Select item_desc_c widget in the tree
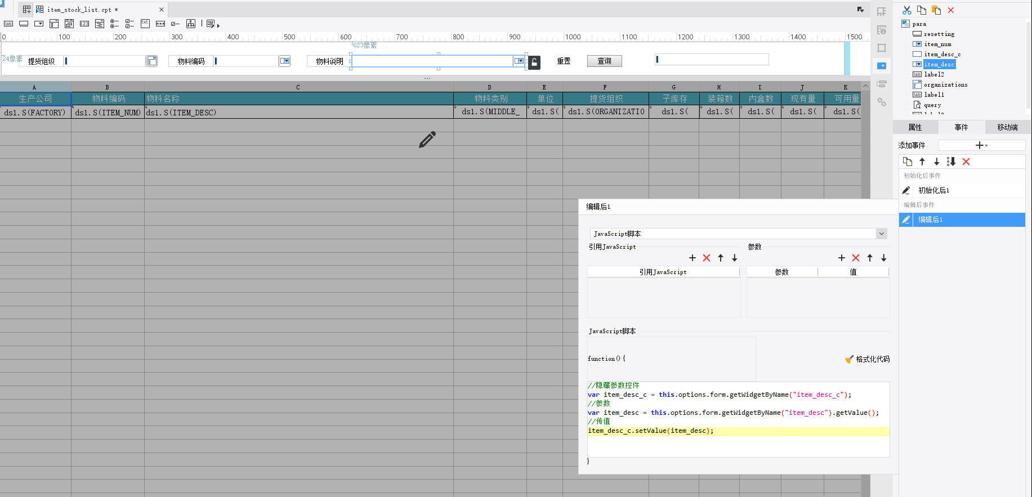This screenshot has width=1032, height=497. [x=942, y=54]
